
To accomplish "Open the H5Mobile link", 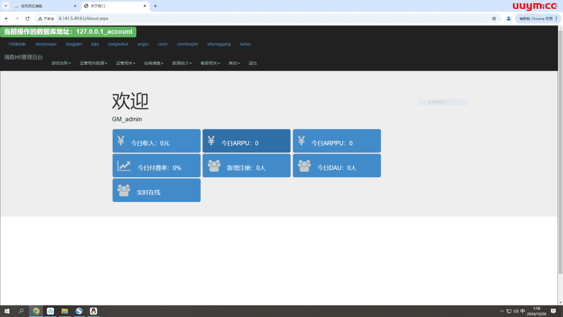I will [17, 44].
